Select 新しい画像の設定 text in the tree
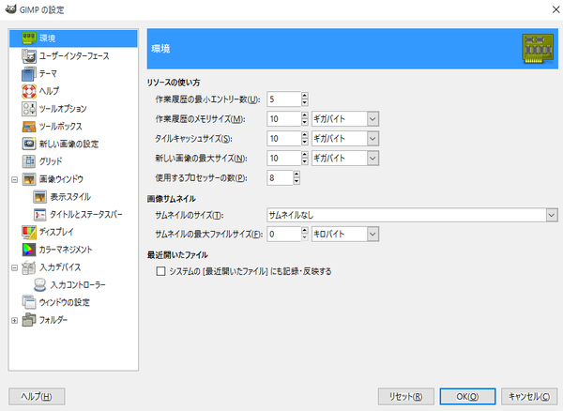Screen dimensions: 563x411 [68, 144]
